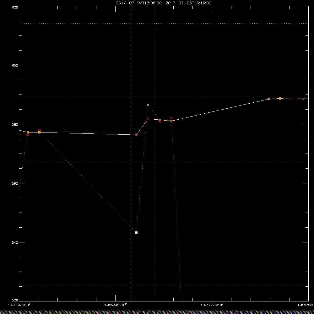
Task: Click the end time 2017-07-06T13:16:00 in title
Action: [188, 3]
